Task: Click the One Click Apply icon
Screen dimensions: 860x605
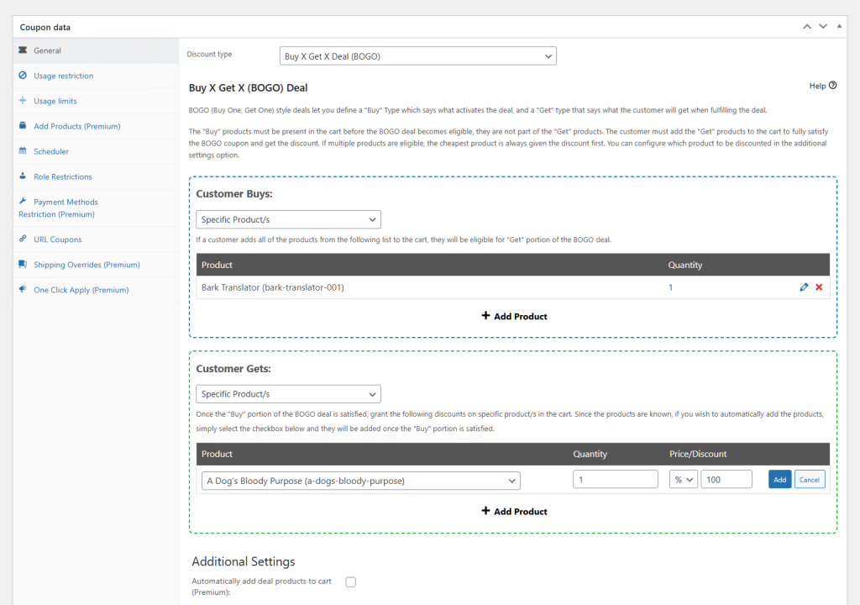Action: [x=22, y=289]
